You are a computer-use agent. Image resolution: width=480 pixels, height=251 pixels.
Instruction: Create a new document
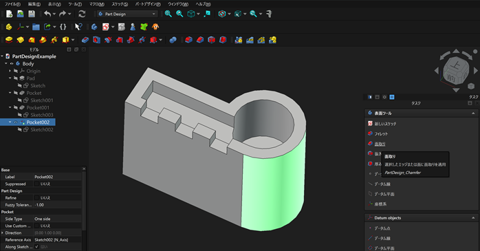pos(9,14)
